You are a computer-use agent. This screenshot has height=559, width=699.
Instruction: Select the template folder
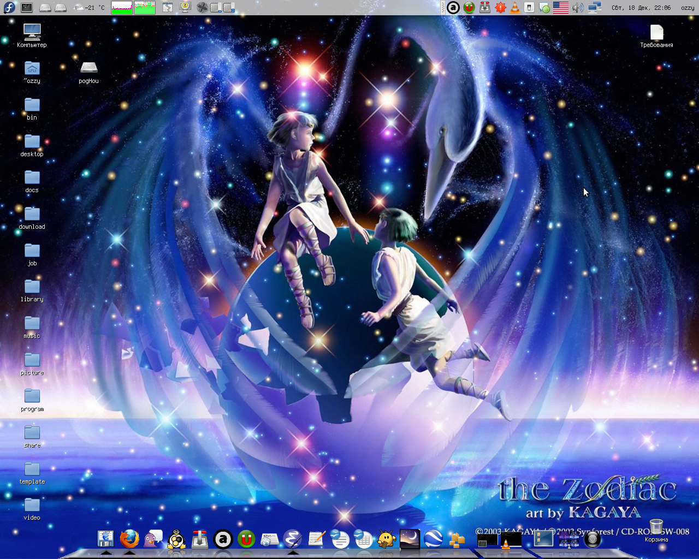click(32, 473)
